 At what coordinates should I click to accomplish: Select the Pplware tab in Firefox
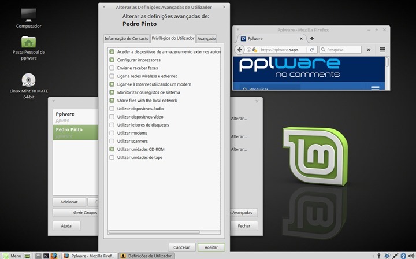coord(271,39)
